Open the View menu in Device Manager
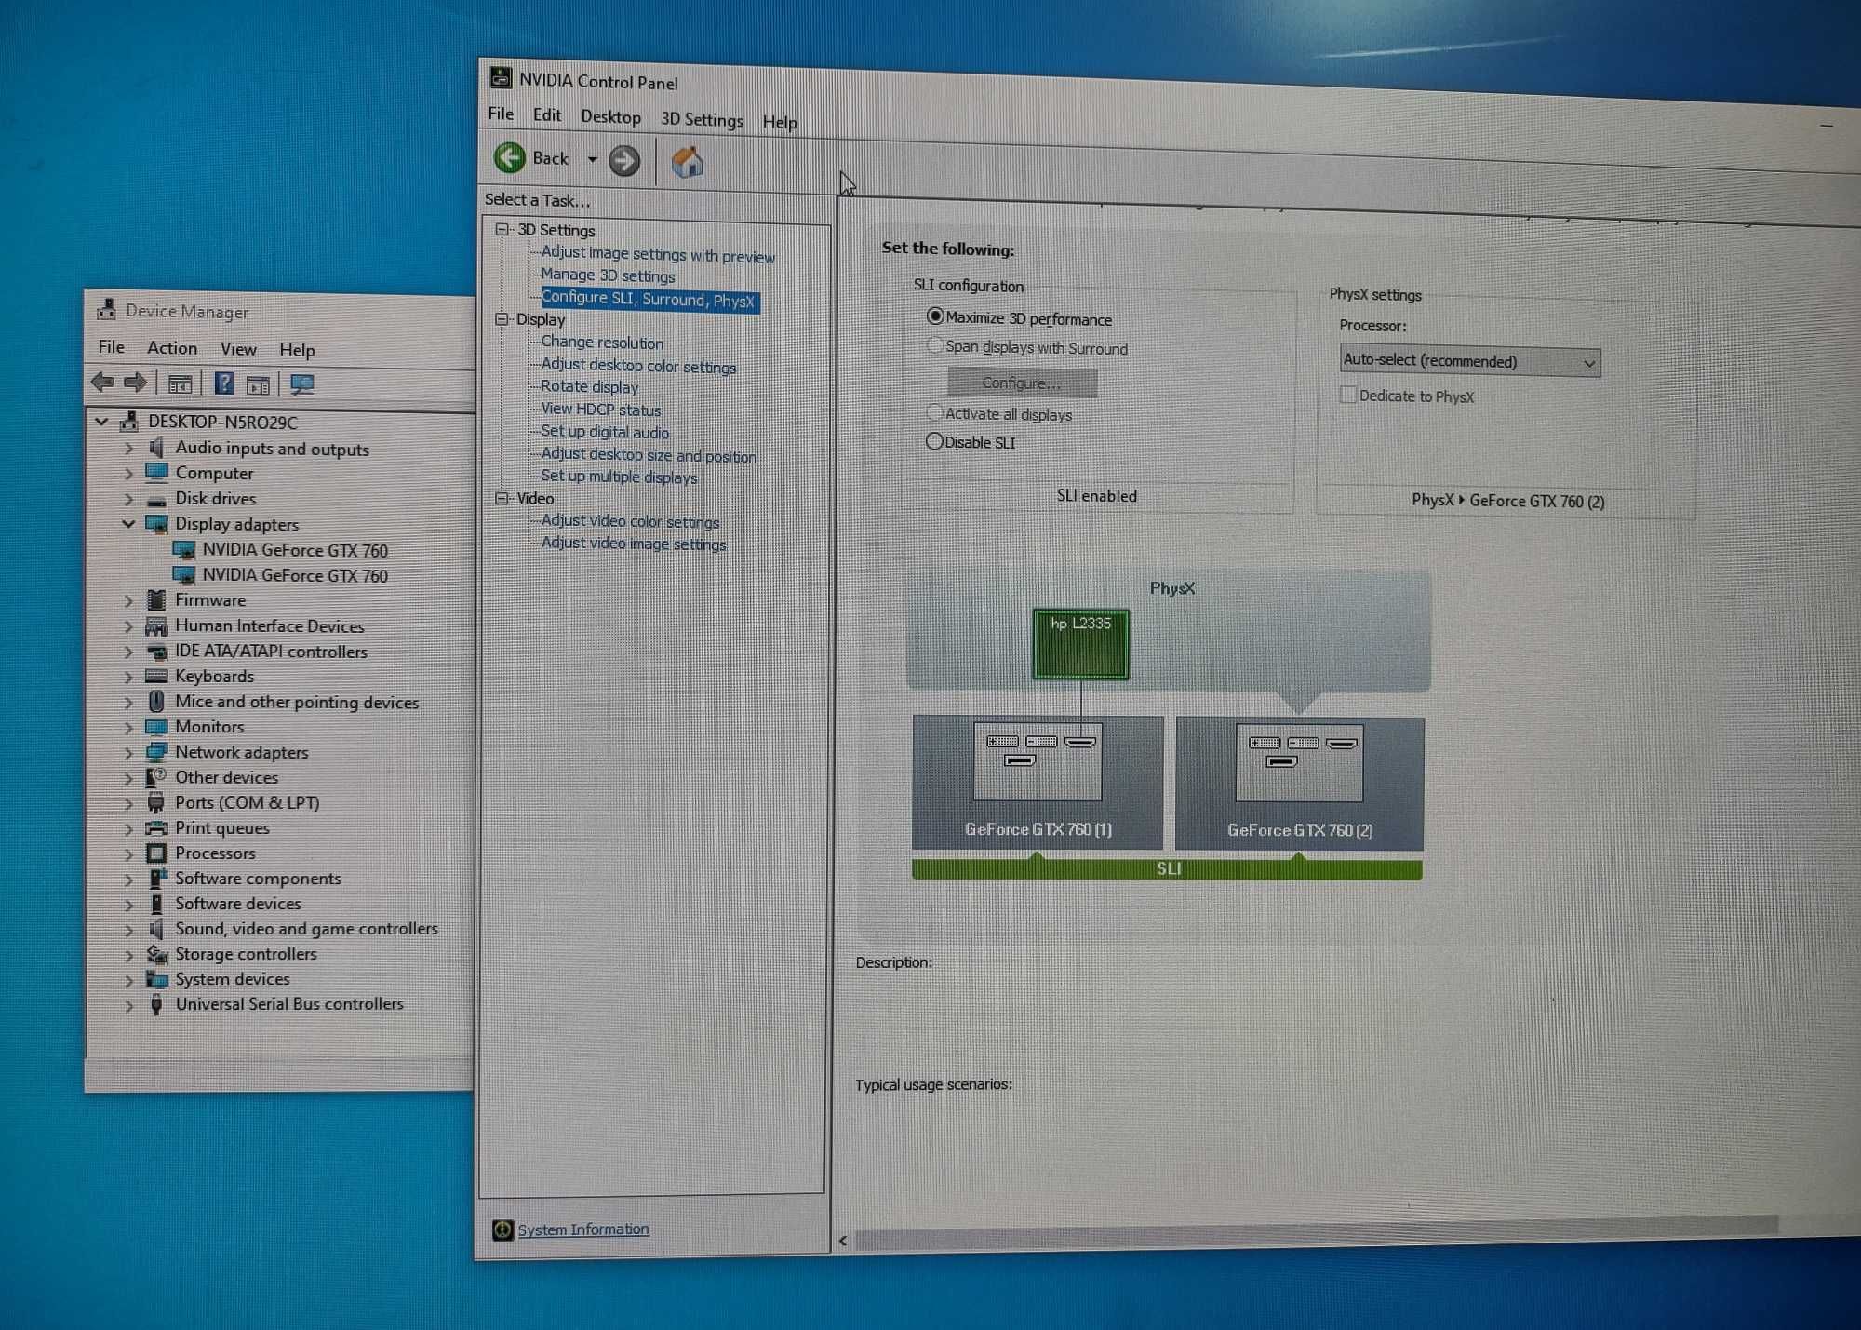1861x1330 pixels. point(238,349)
